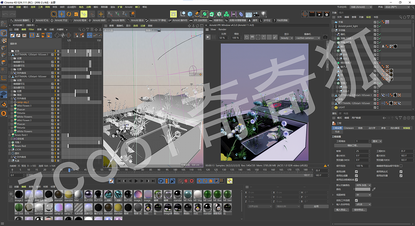Activate the Move tool in top toolbar
The width and height of the screenshot is (415, 226).
61,14
